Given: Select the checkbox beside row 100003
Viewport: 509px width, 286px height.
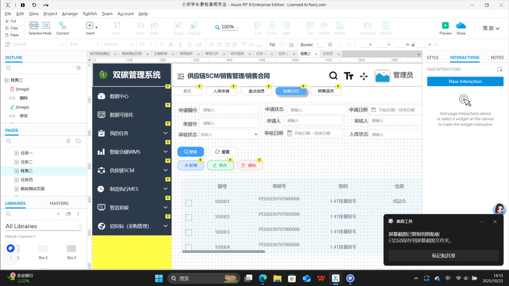Looking at the screenshot, I should (x=188, y=232).
